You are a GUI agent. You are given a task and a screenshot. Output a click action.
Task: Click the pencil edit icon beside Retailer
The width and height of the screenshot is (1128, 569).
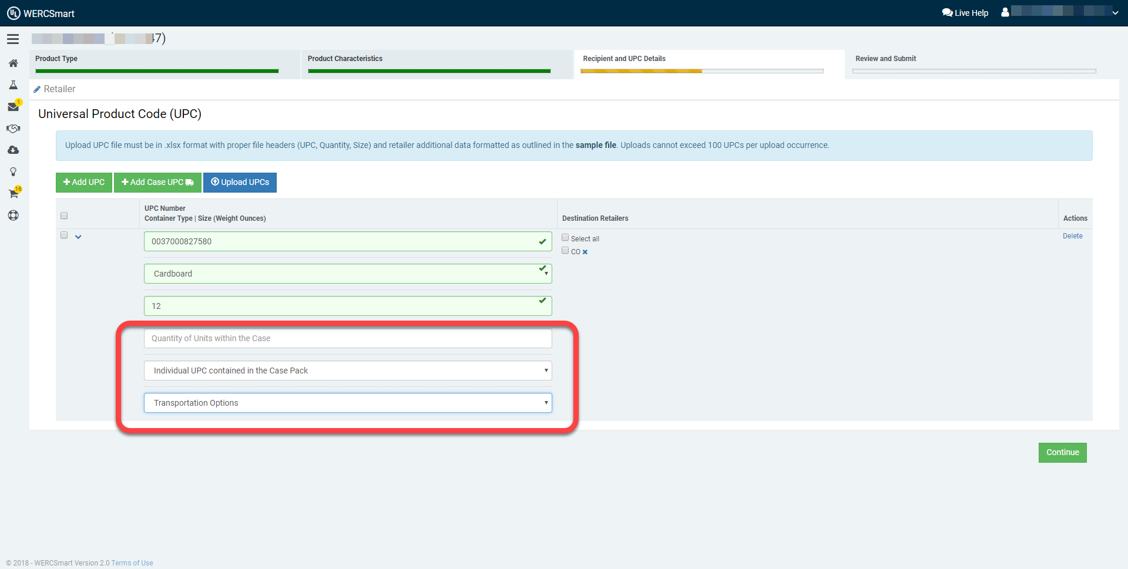pos(37,89)
